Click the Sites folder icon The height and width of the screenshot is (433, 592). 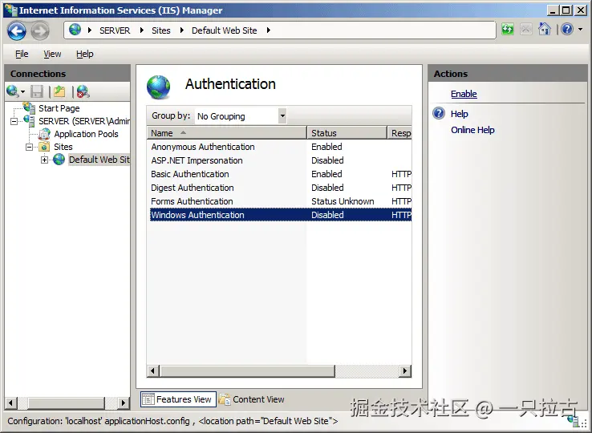45,147
